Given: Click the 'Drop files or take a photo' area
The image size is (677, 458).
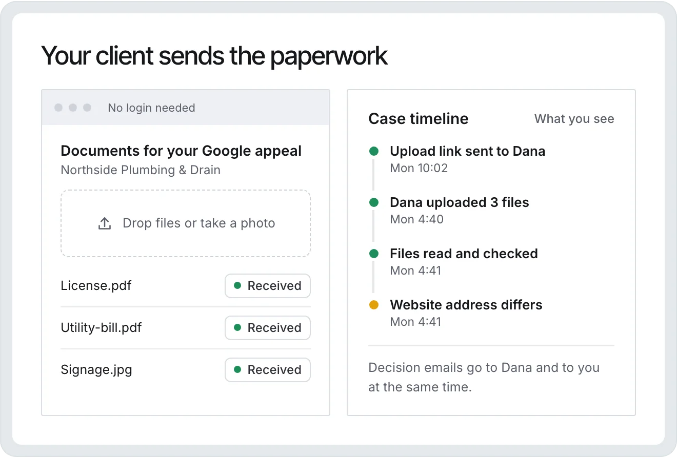Looking at the screenshot, I should (186, 223).
